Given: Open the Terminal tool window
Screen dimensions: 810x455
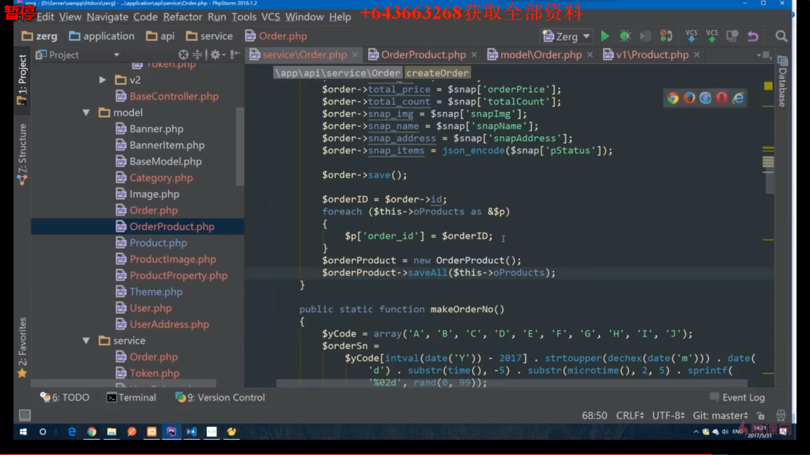Looking at the screenshot, I should tap(131, 397).
